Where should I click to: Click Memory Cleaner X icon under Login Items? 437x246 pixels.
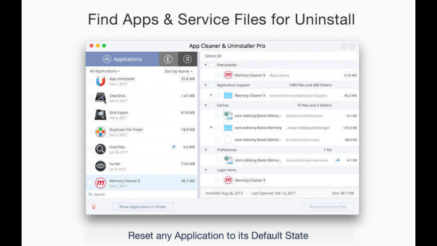click(x=228, y=180)
